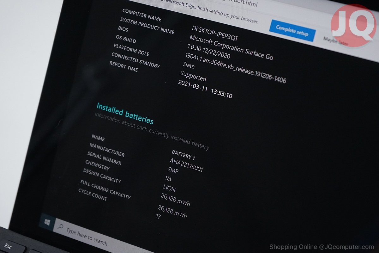
Task: Select the DESIGN CAPACITY label
Action: pos(102,176)
